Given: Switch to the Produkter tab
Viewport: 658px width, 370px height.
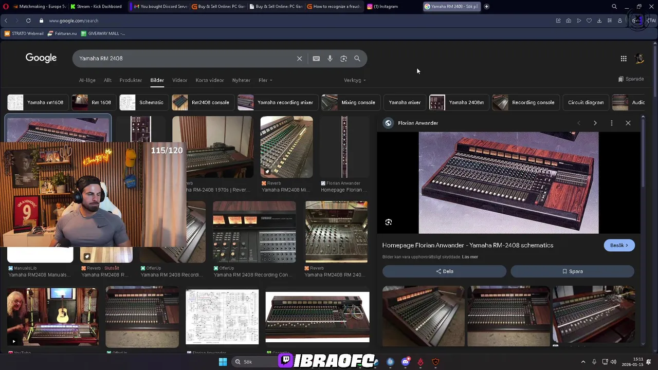Looking at the screenshot, I should click(131, 80).
